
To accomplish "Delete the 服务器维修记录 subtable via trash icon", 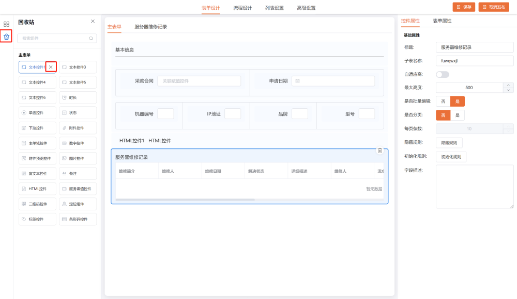I will [380, 151].
